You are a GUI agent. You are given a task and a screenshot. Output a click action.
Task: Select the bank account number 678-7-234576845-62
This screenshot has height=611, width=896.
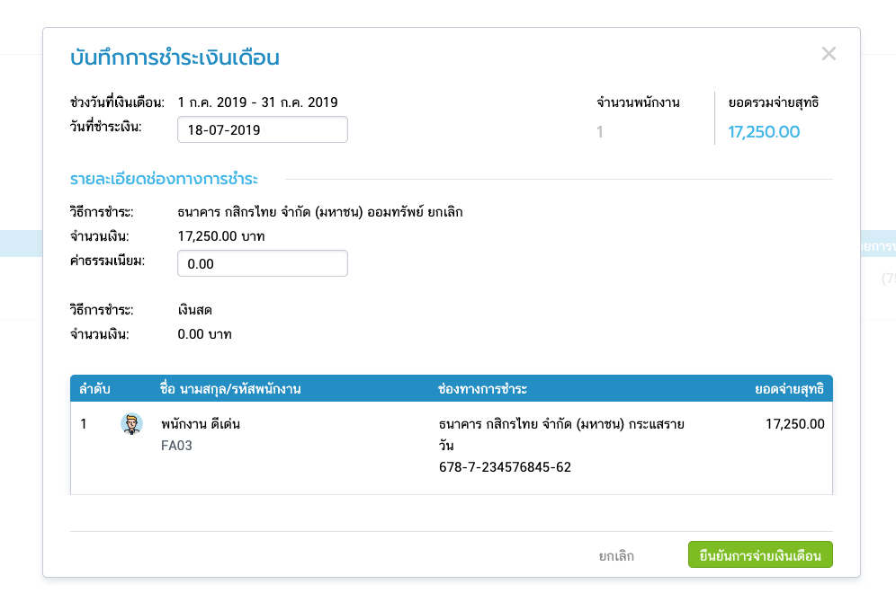506,467
